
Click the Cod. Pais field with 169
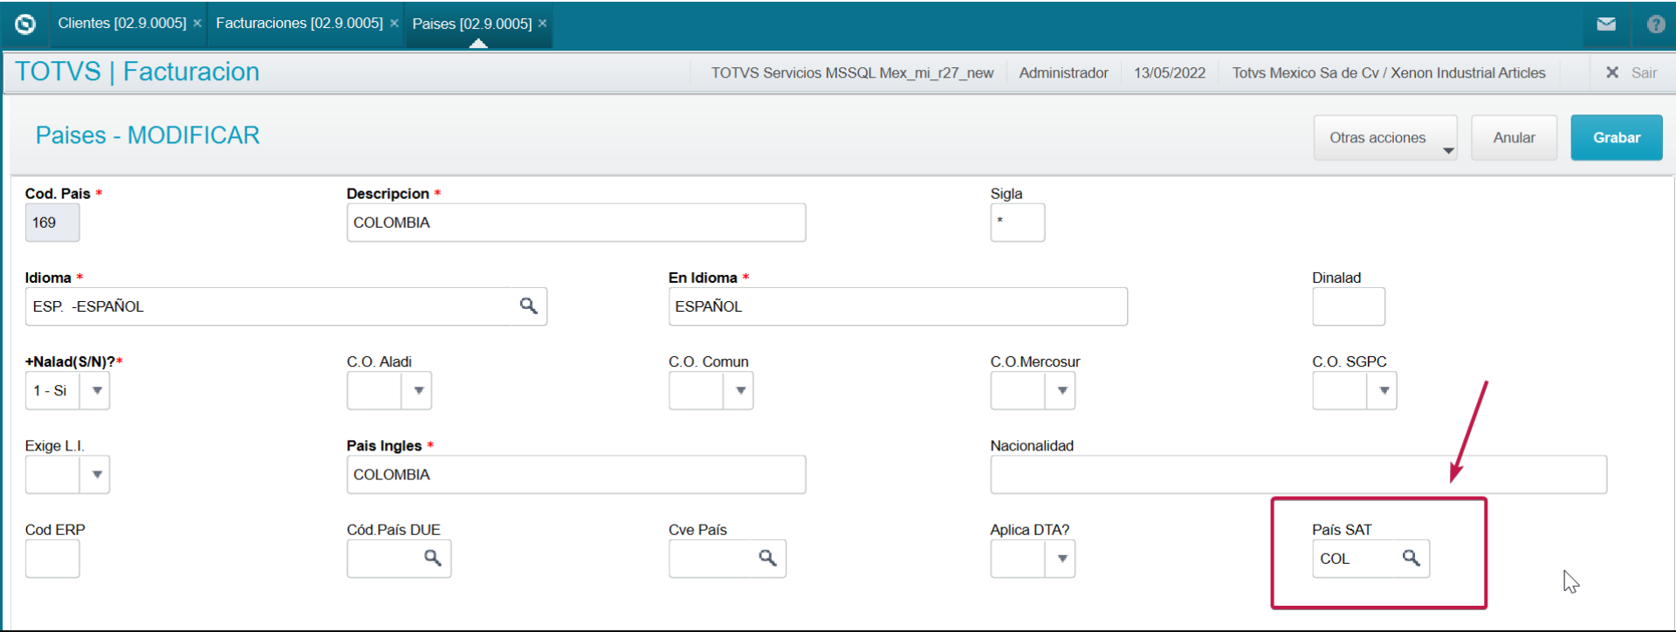click(x=52, y=223)
